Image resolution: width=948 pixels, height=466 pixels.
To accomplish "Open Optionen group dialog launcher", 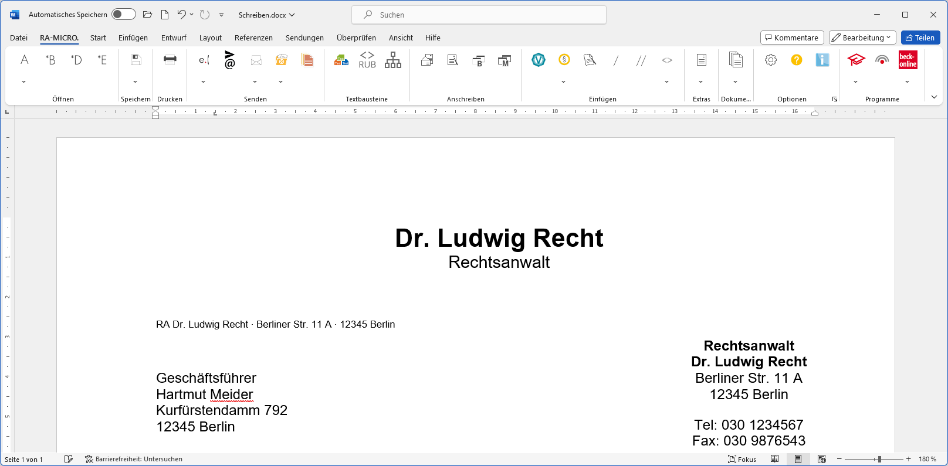I will click(834, 99).
